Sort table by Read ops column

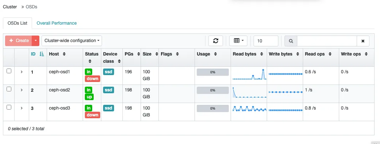pos(330,54)
